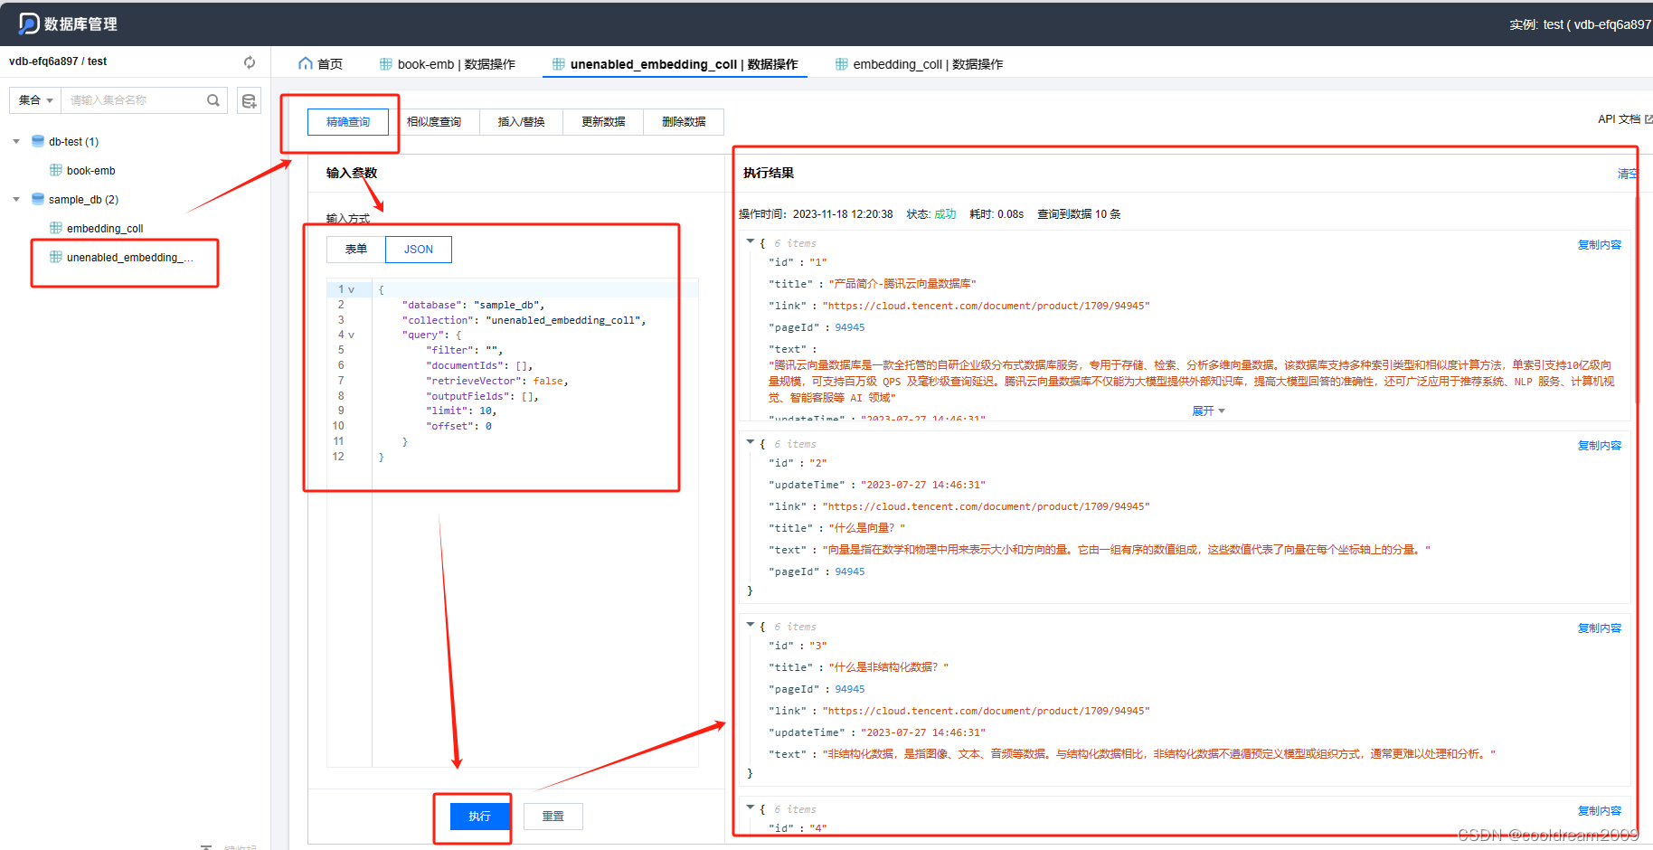Switch to the book-emb | 数据操作 tab
Viewport: 1653px width, 850px height.
448,64
